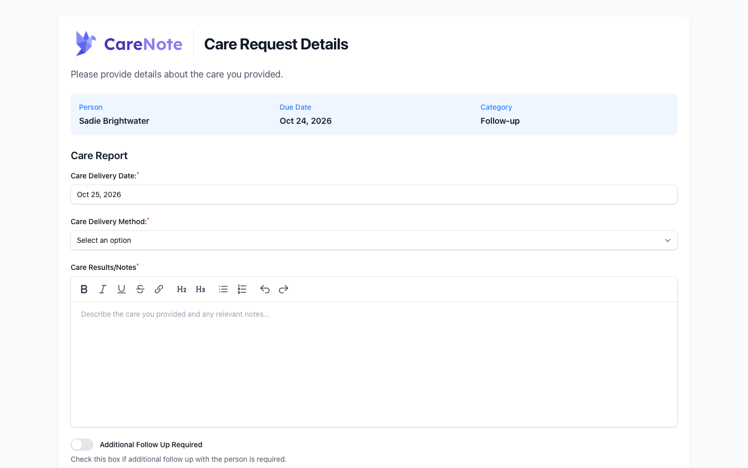The width and height of the screenshot is (748, 468).
Task: Select the person name Sadie Brightwater
Action: pos(114,121)
